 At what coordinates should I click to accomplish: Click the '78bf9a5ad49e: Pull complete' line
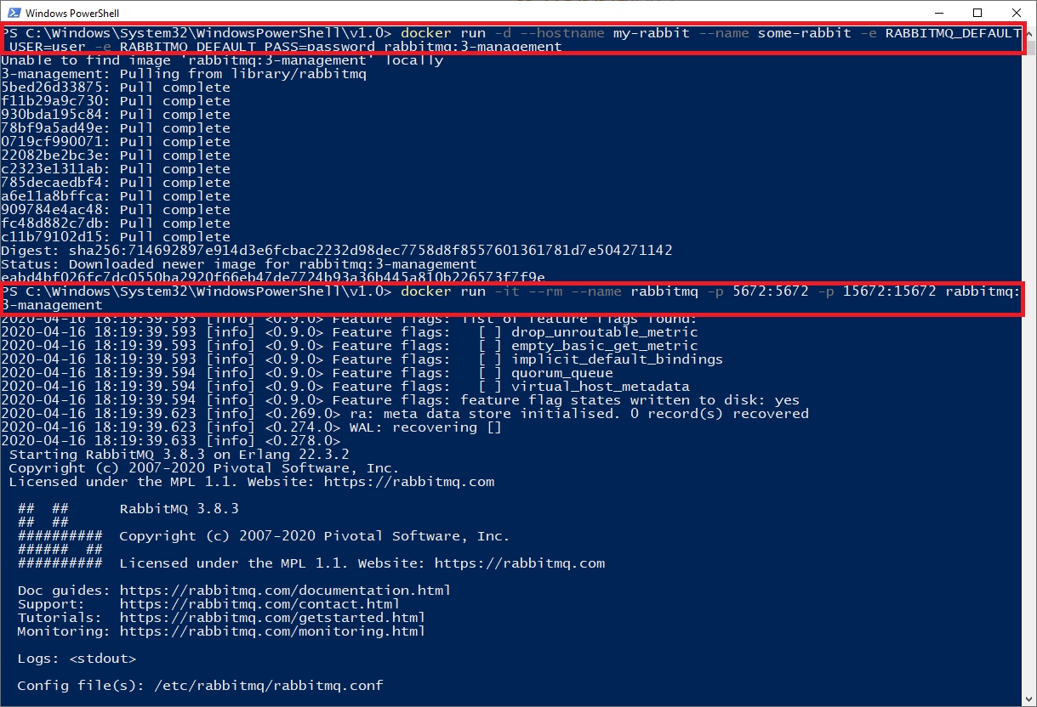tap(116, 128)
